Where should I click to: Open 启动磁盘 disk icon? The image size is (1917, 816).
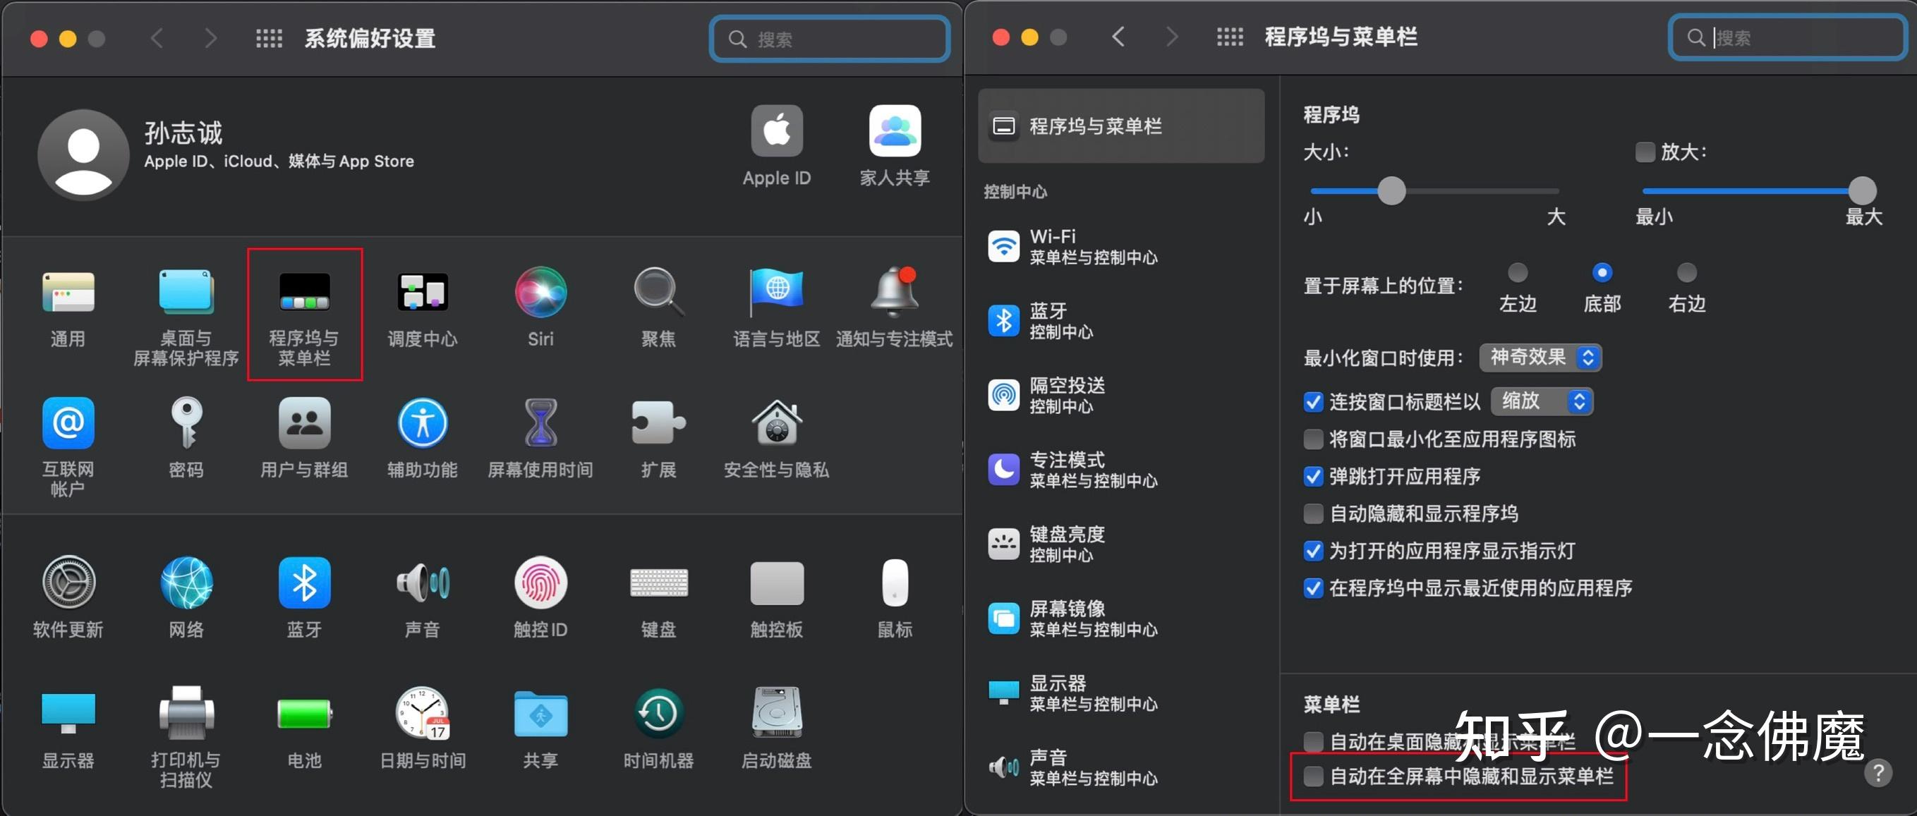click(x=777, y=712)
